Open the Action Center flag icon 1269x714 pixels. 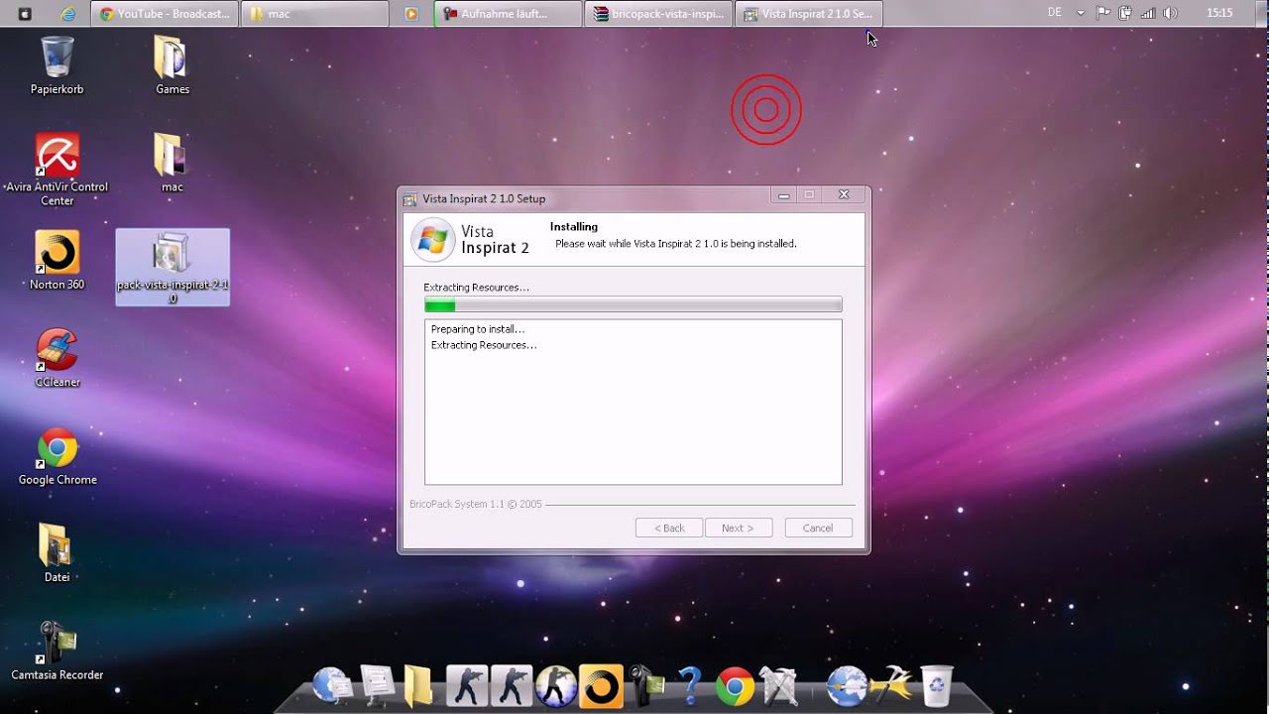1103,13
